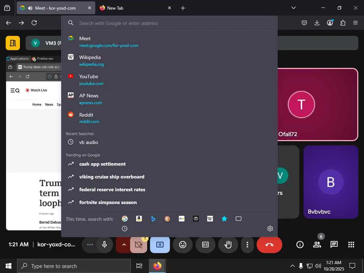Screen dimensions: 364x273
Task: Show meeting details info icon
Action: point(300,245)
